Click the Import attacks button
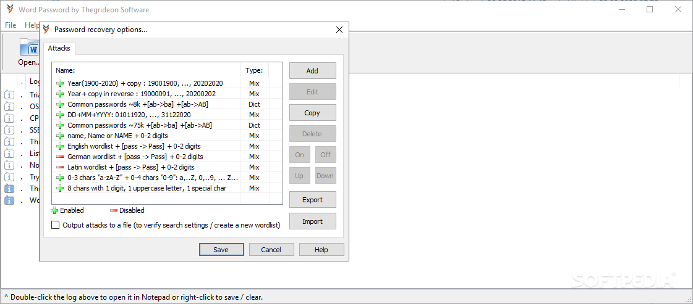Screen dimensions: 693x304 coord(312,221)
